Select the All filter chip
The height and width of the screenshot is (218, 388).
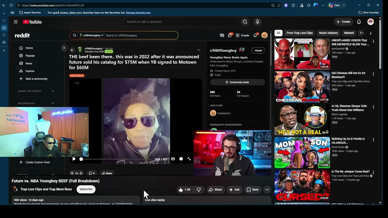click(x=278, y=33)
